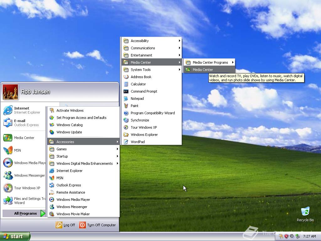Open Files and Settings Transfer Wizard
The width and height of the screenshot is (321, 241).
(24, 201)
